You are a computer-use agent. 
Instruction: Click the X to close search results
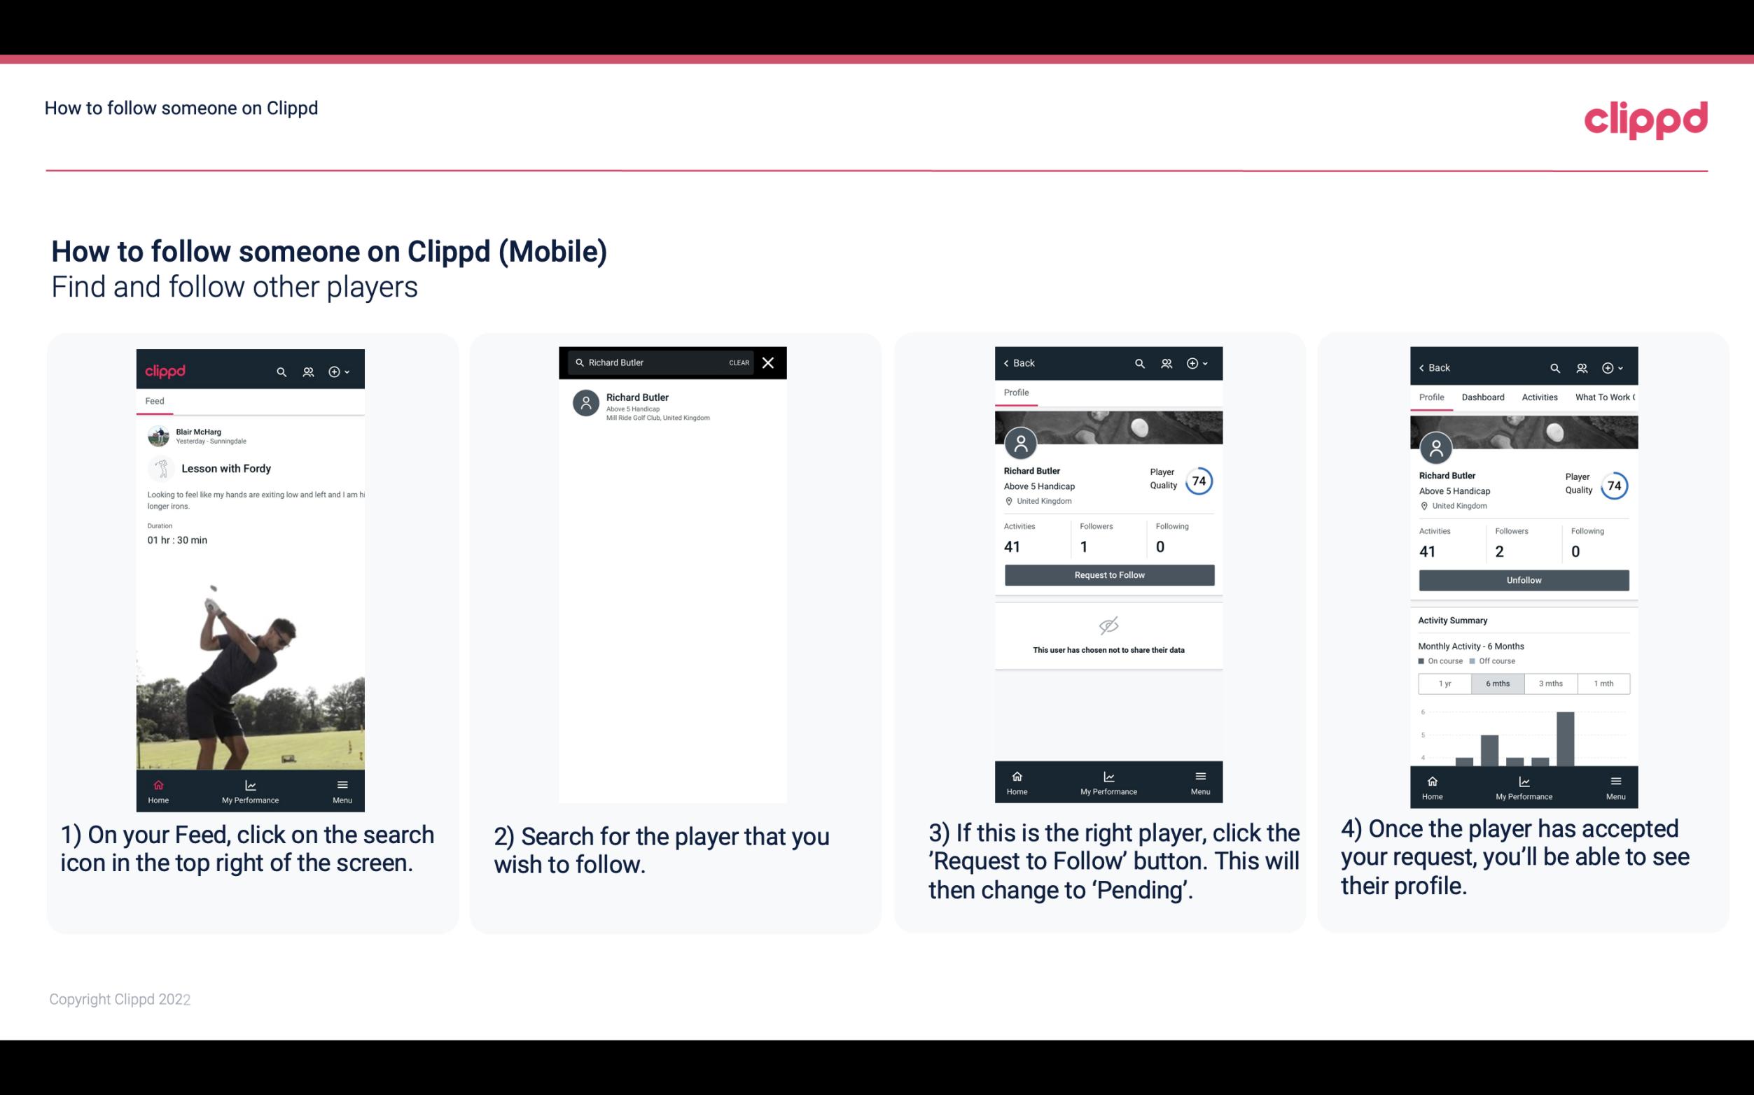pos(770,363)
